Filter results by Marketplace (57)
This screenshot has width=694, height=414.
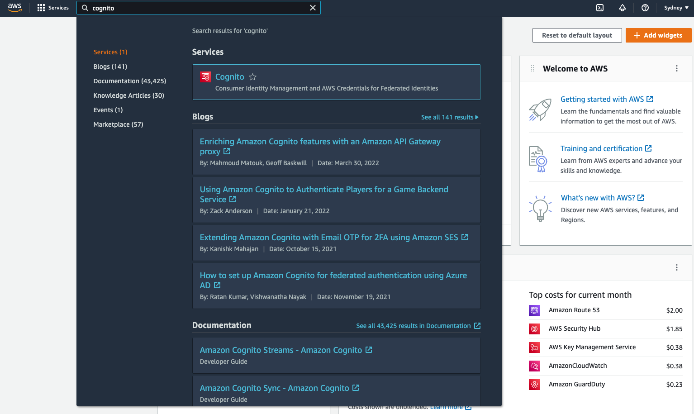(x=119, y=124)
